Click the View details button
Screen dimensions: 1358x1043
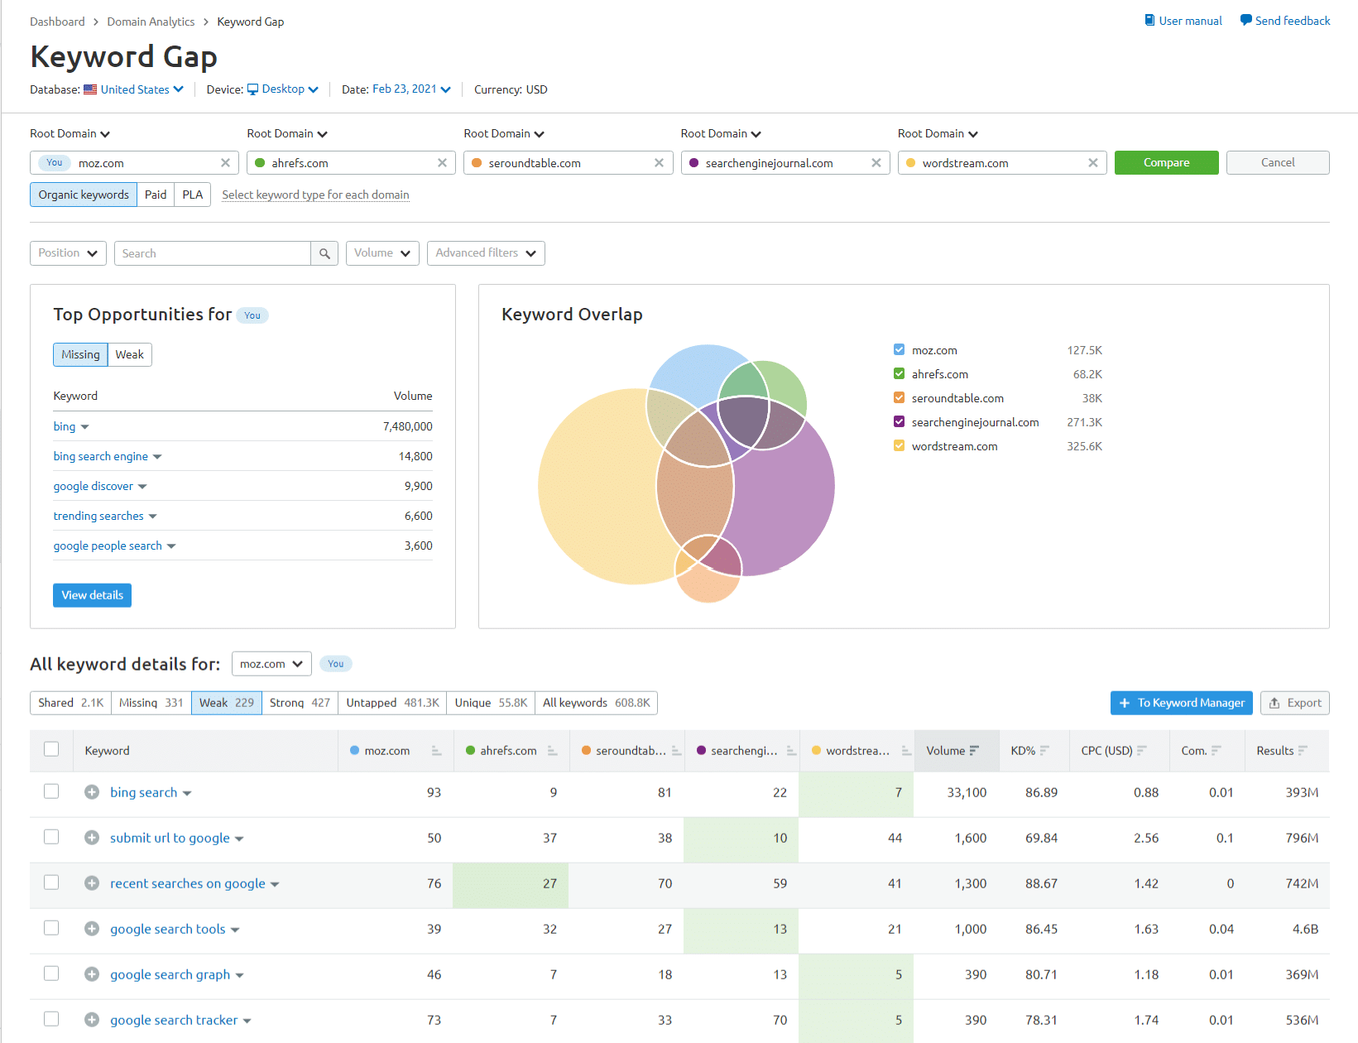tap(92, 595)
